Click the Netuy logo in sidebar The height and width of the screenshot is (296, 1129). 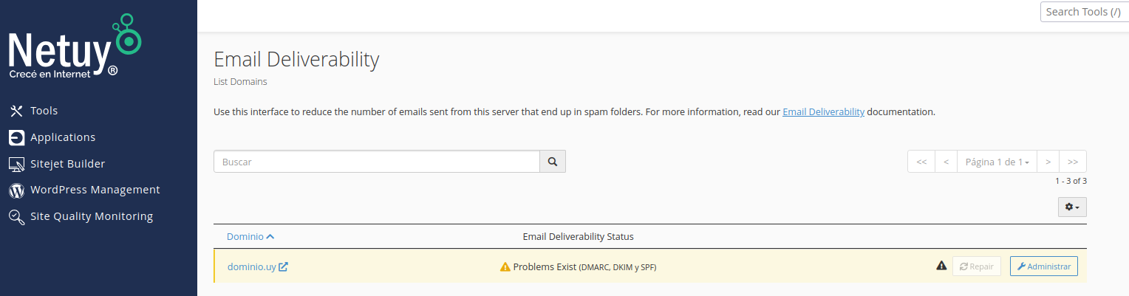[x=74, y=49]
